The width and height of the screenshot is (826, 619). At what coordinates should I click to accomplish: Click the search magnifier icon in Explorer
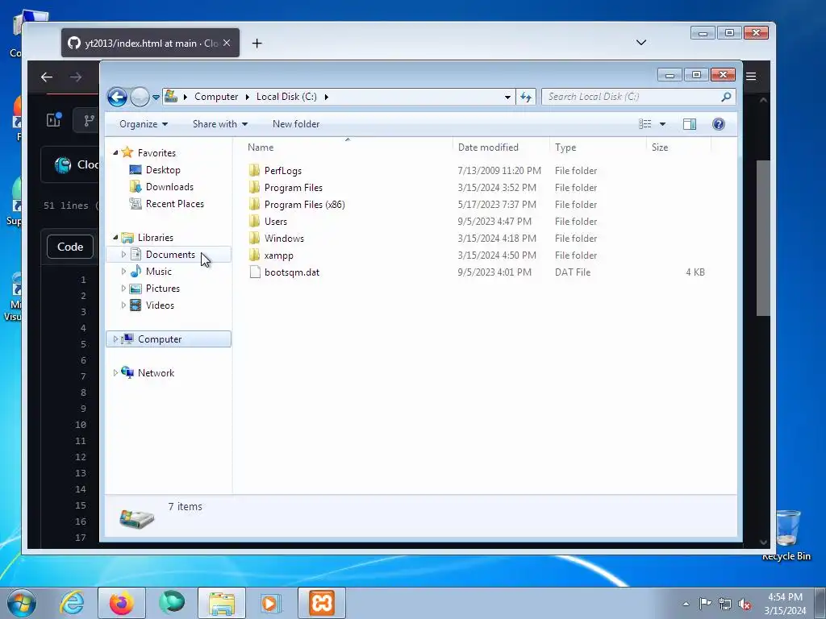pos(726,97)
